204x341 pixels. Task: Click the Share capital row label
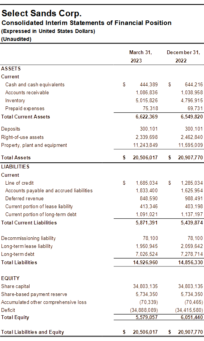tap(16, 287)
